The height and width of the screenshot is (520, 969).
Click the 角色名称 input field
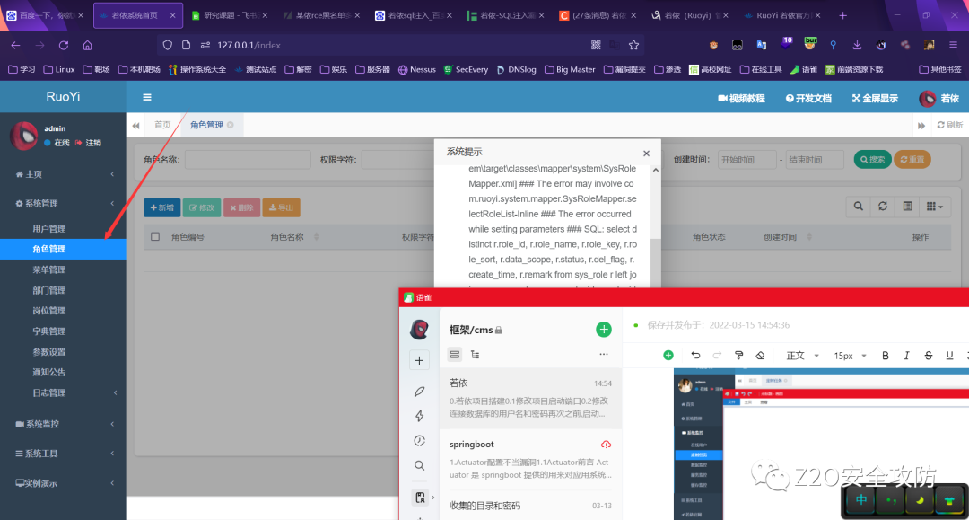coord(248,160)
